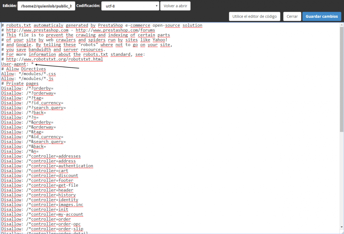Viewport: 344px width, 234px height.
Task: Click the 'controller=my-account' line
Action: 42,214
